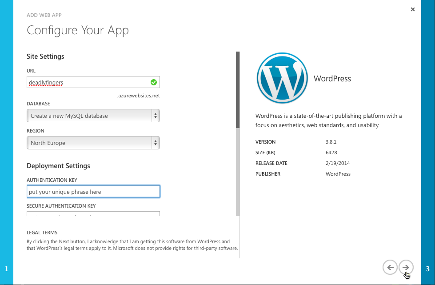Click the Site Settings heading
The width and height of the screenshot is (435, 285).
point(45,56)
